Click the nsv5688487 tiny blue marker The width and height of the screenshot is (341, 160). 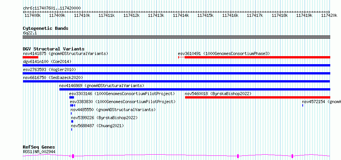click(x=72, y=129)
